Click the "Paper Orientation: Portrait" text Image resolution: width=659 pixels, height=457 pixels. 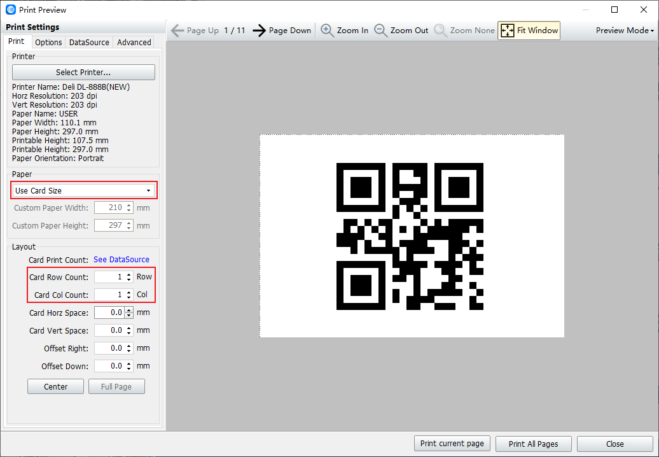tap(58, 158)
